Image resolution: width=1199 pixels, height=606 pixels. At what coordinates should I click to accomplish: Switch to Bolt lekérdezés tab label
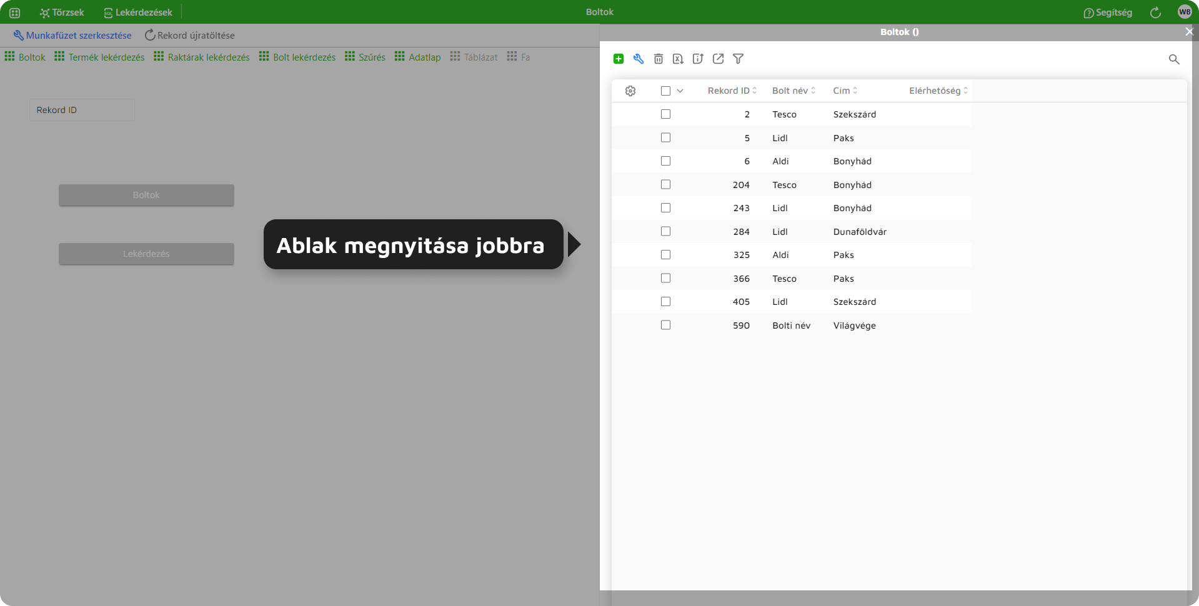coord(304,57)
